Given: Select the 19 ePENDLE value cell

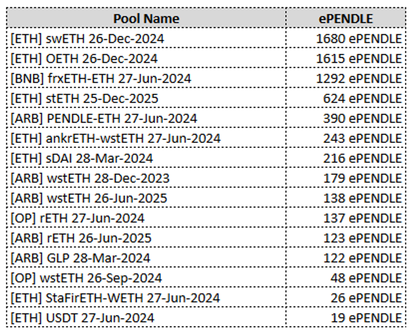Looking at the screenshot, I should pos(366,318).
